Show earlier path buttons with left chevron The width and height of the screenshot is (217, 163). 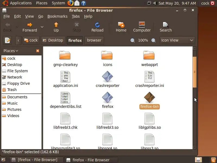click(x=18, y=40)
